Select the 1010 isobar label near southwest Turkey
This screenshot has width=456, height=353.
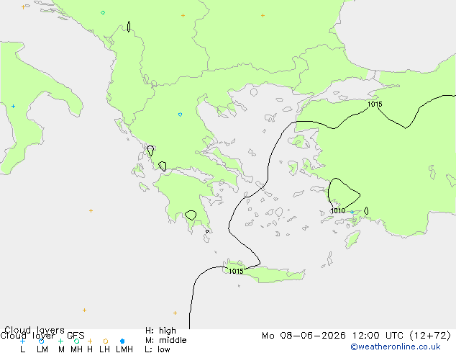coord(337,210)
